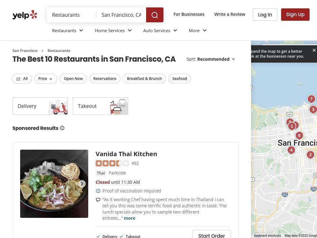Advance to next Vanida Thai Kitchen photo
Viewport: 317px width, 238px height.
(x=82, y=184)
